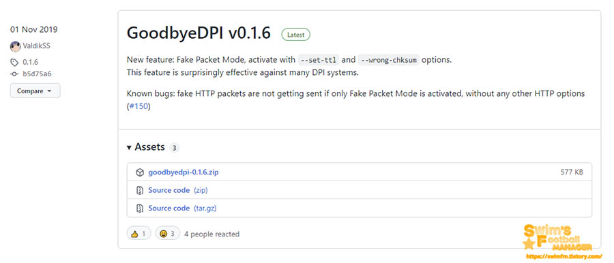Open ValdikSS profile link
The image size is (614, 263).
pyautogui.click(x=36, y=46)
